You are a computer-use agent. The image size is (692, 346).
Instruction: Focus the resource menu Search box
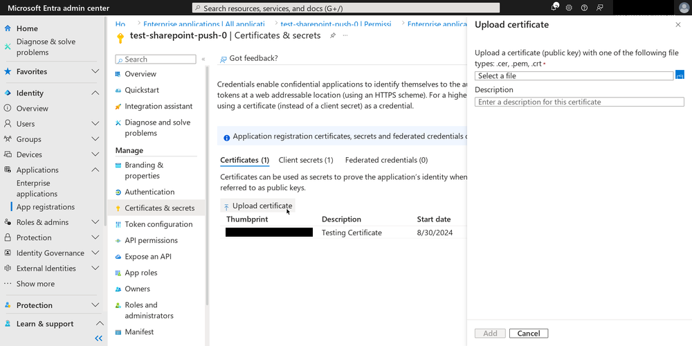155,59
